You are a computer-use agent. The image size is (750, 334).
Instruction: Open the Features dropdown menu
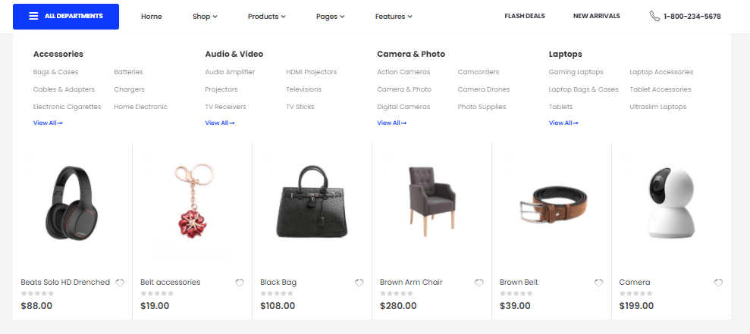point(394,16)
